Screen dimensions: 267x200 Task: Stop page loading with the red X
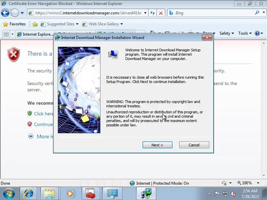coord(161,13)
